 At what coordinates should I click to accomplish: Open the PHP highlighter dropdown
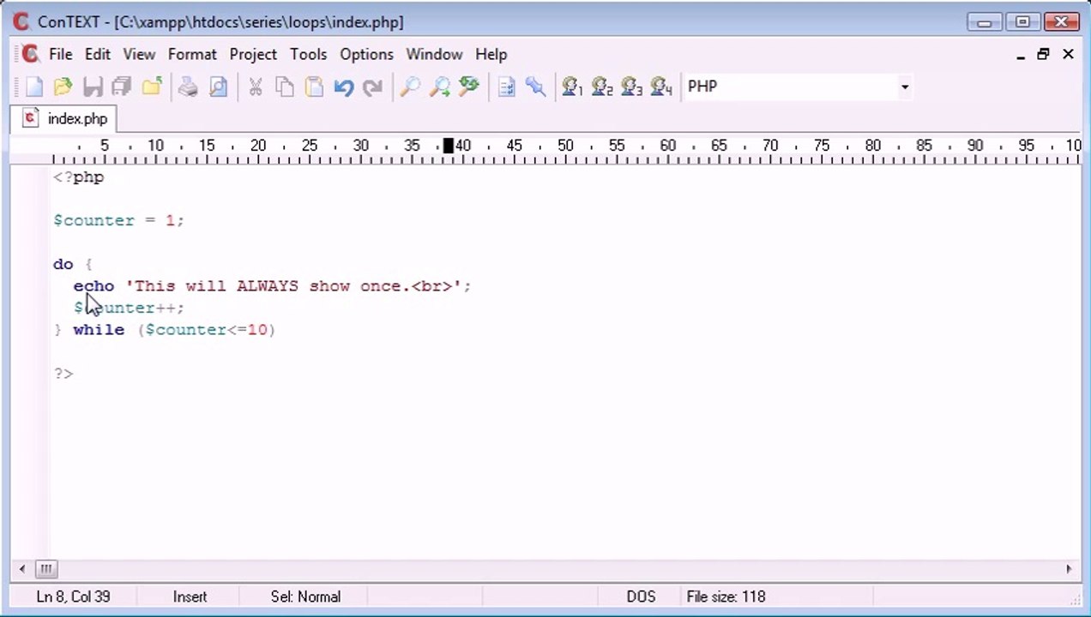[x=904, y=87]
